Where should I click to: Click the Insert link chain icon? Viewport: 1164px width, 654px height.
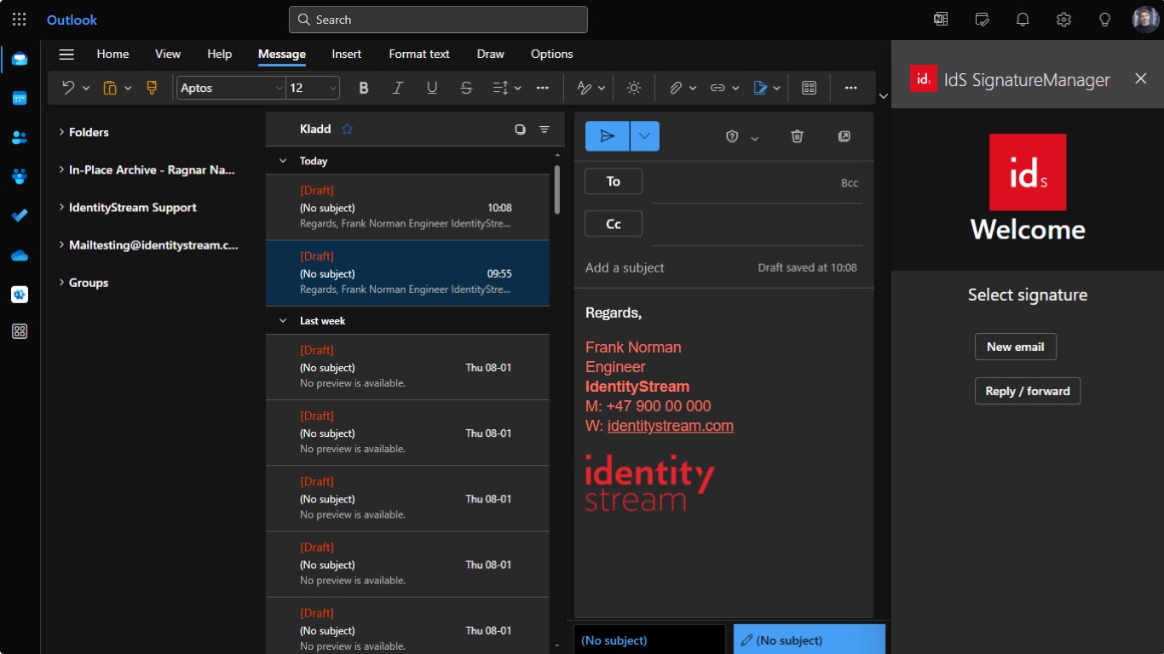pyautogui.click(x=717, y=88)
